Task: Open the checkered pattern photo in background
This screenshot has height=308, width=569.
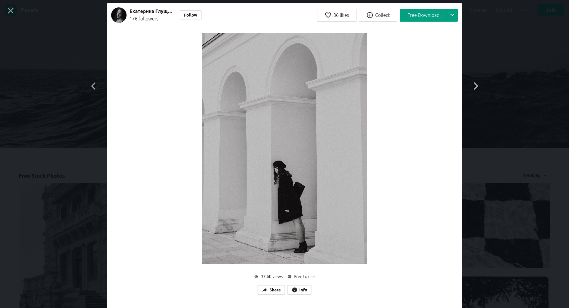Action: [506, 225]
